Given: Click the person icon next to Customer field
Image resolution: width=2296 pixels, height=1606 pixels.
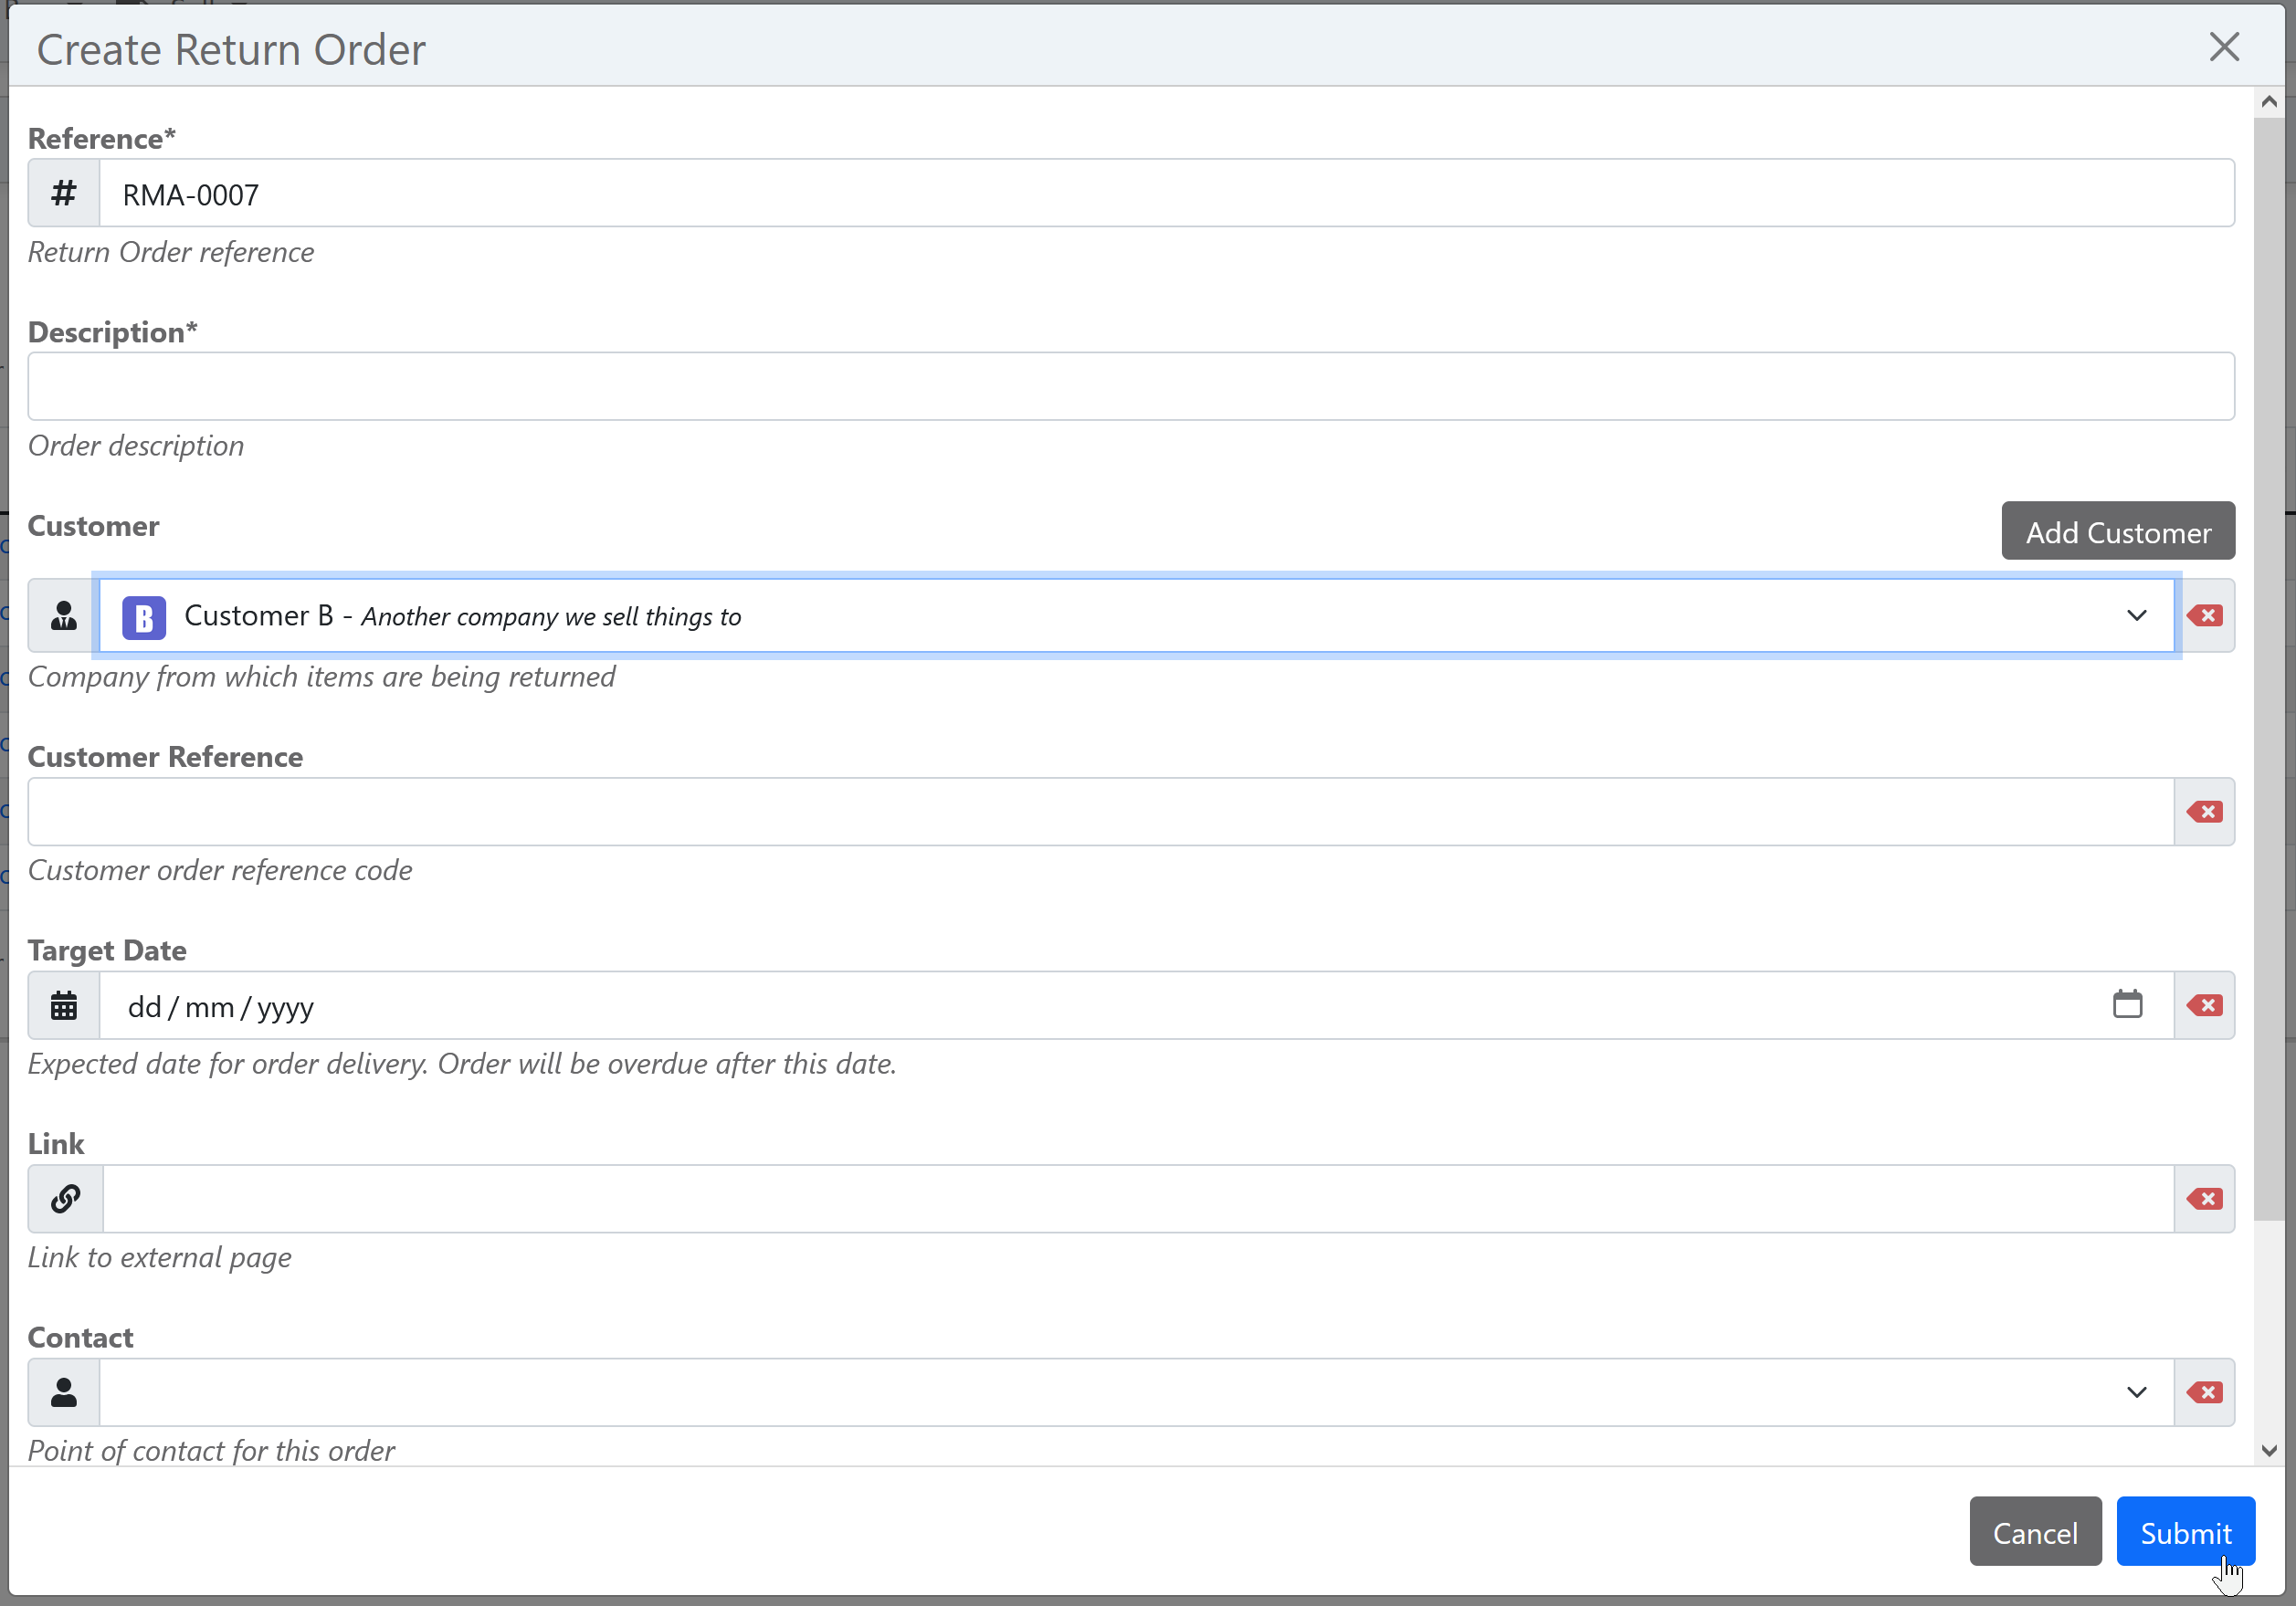Looking at the screenshot, I should [x=62, y=616].
